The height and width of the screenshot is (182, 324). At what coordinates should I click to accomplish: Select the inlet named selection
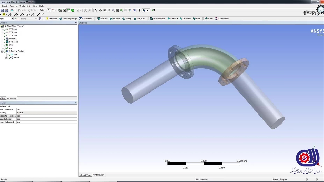11,45
